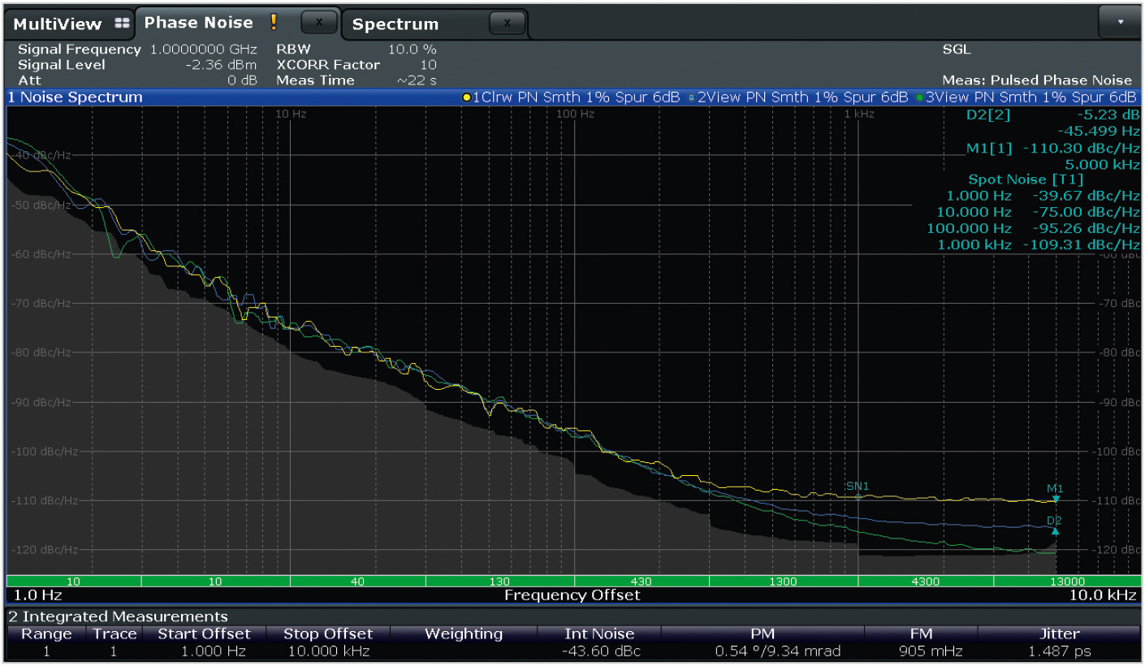Close the Phase Noise tab
The width and height of the screenshot is (1145, 666).
[x=319, y=23]
